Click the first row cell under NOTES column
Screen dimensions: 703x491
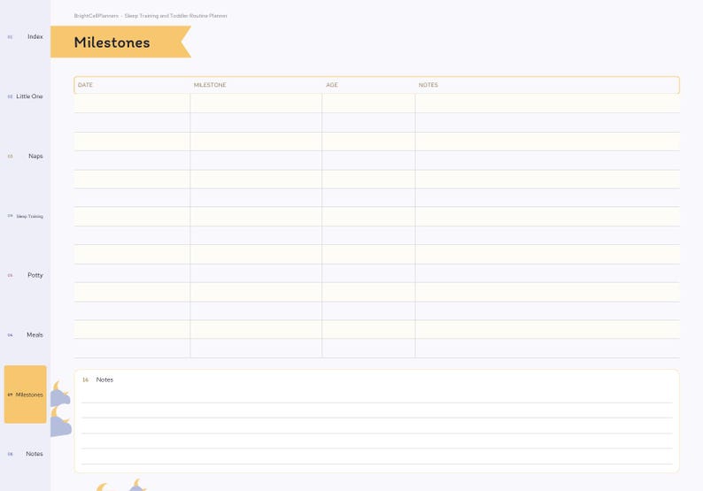[x=547, y=104]
